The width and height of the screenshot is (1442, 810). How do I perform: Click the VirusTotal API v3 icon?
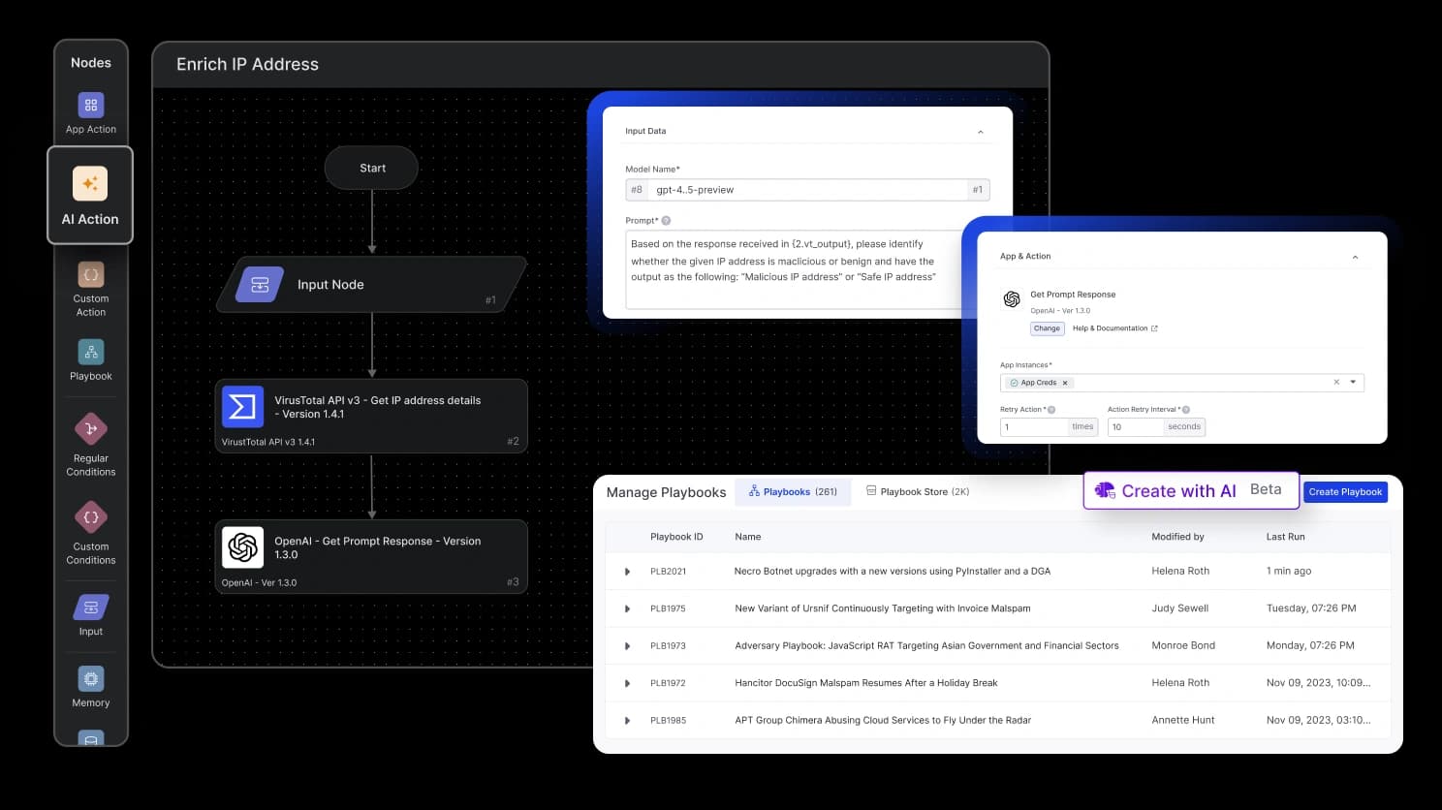point(242,407)
